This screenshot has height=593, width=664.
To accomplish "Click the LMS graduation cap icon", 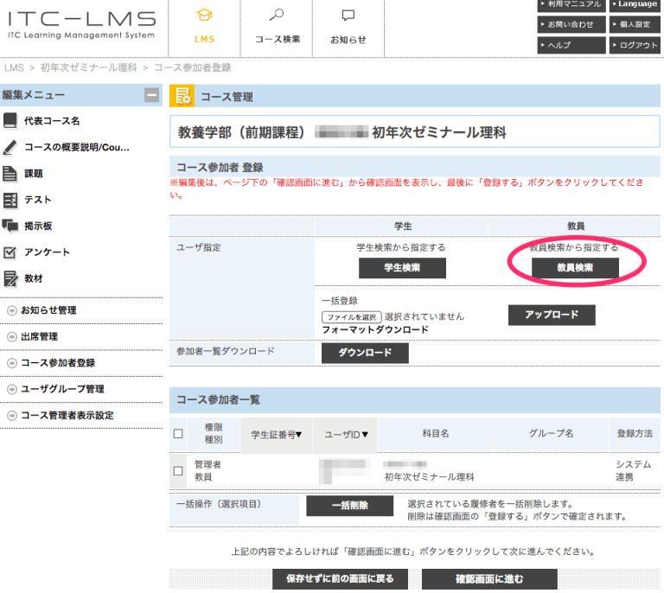I will click(x=203, y=16).
